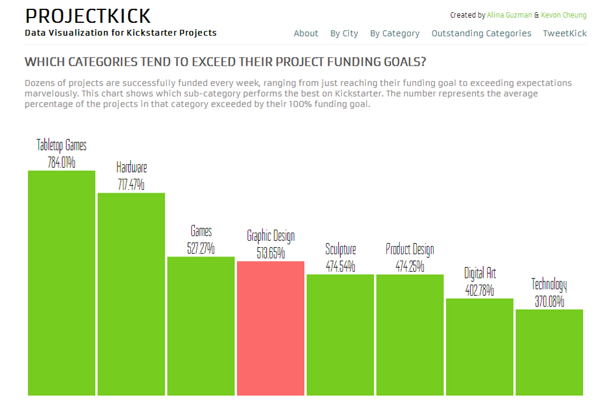Select the Technology bar
This screenshot has width=614, height=413.
coord(549,353)
